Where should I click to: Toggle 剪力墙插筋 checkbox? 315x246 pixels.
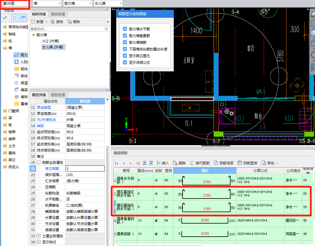[x=125, y=42]
